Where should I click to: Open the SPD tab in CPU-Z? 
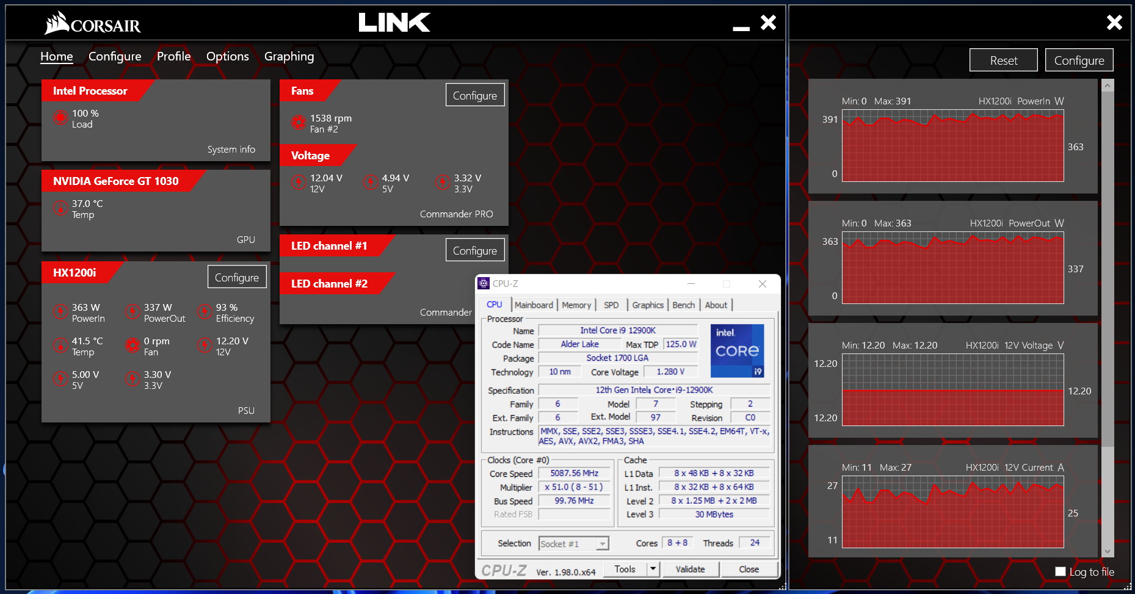click(x=611, y=305)
